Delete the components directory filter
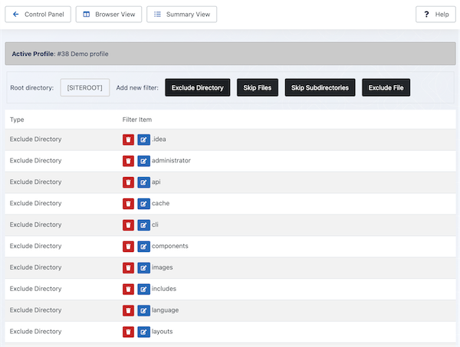460x347 pixels. 128,247
